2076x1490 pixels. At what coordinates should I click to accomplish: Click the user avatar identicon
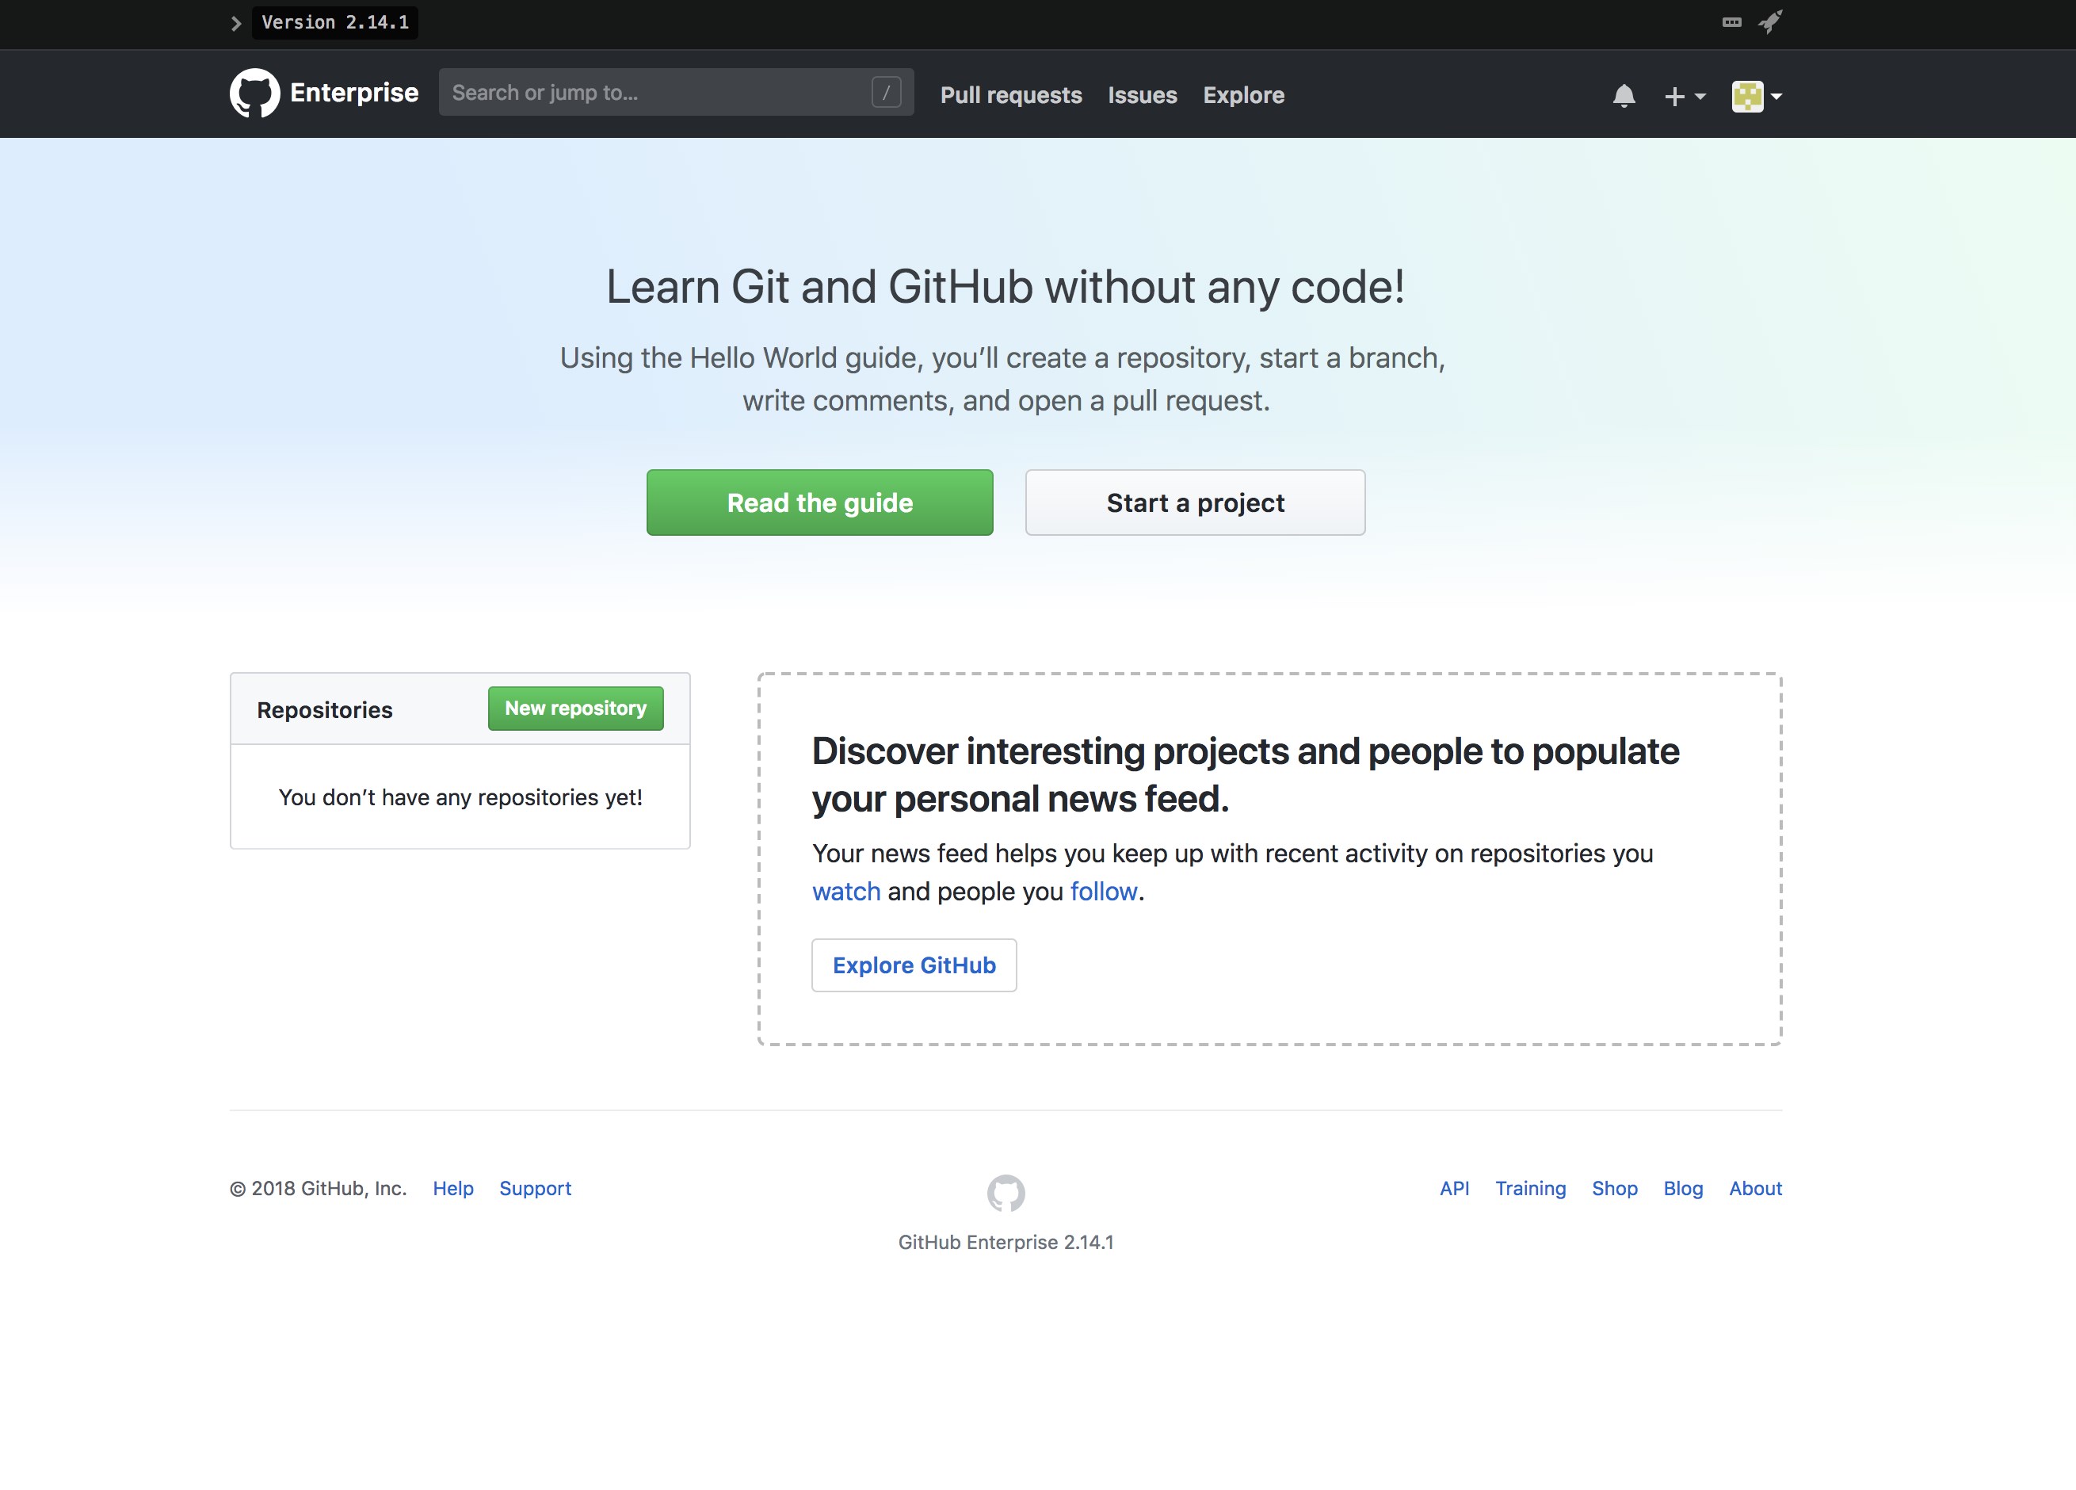click(x=1746, y=95)
